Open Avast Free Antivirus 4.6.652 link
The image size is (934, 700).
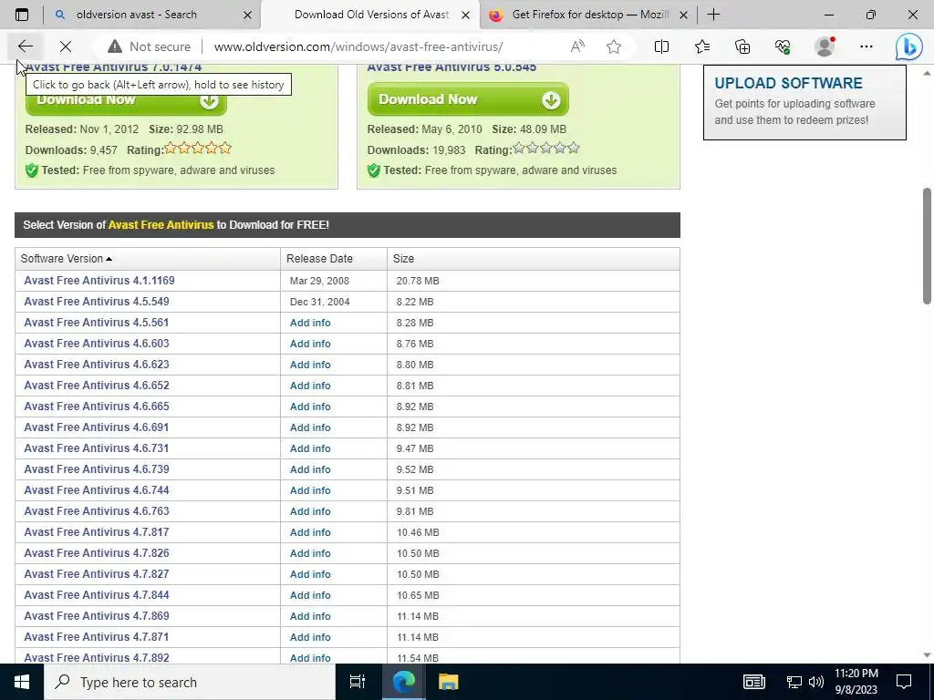coord(97,386)
